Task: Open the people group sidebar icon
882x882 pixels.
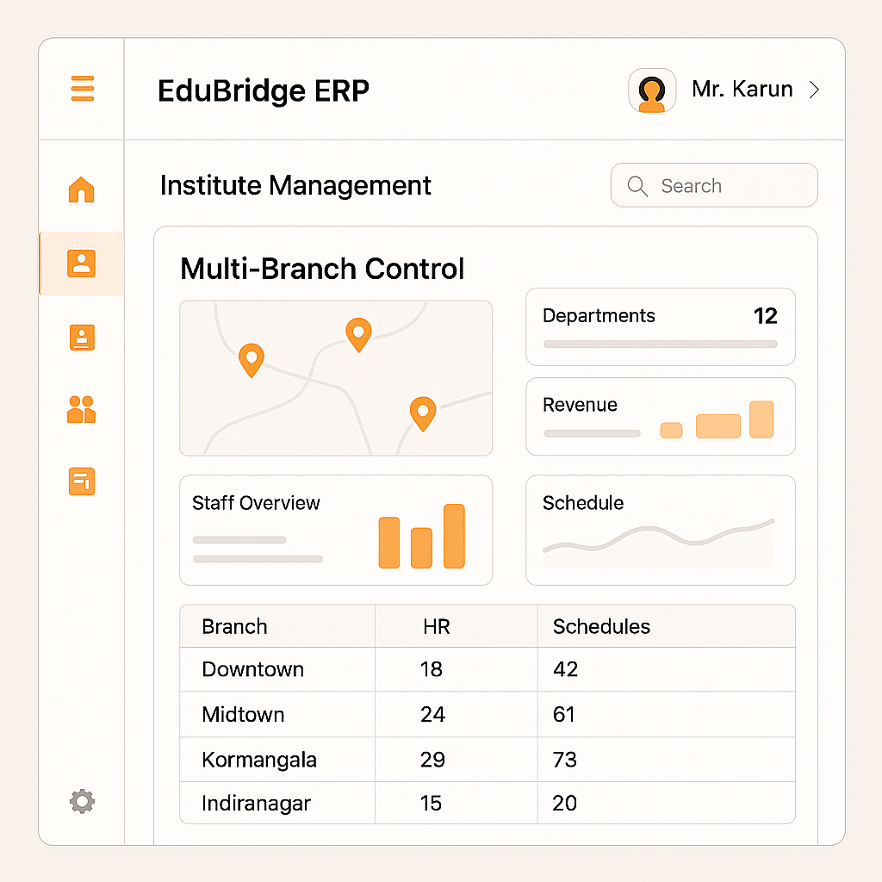Action: [82, 409]
